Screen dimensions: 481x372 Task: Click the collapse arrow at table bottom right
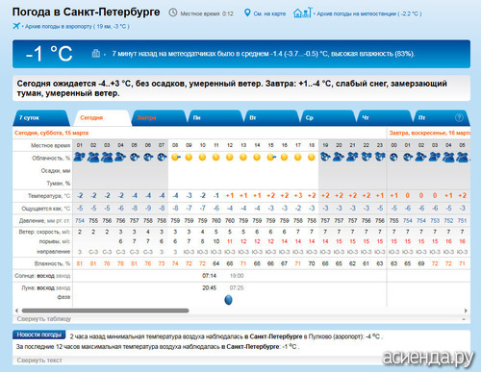point(464,319)
